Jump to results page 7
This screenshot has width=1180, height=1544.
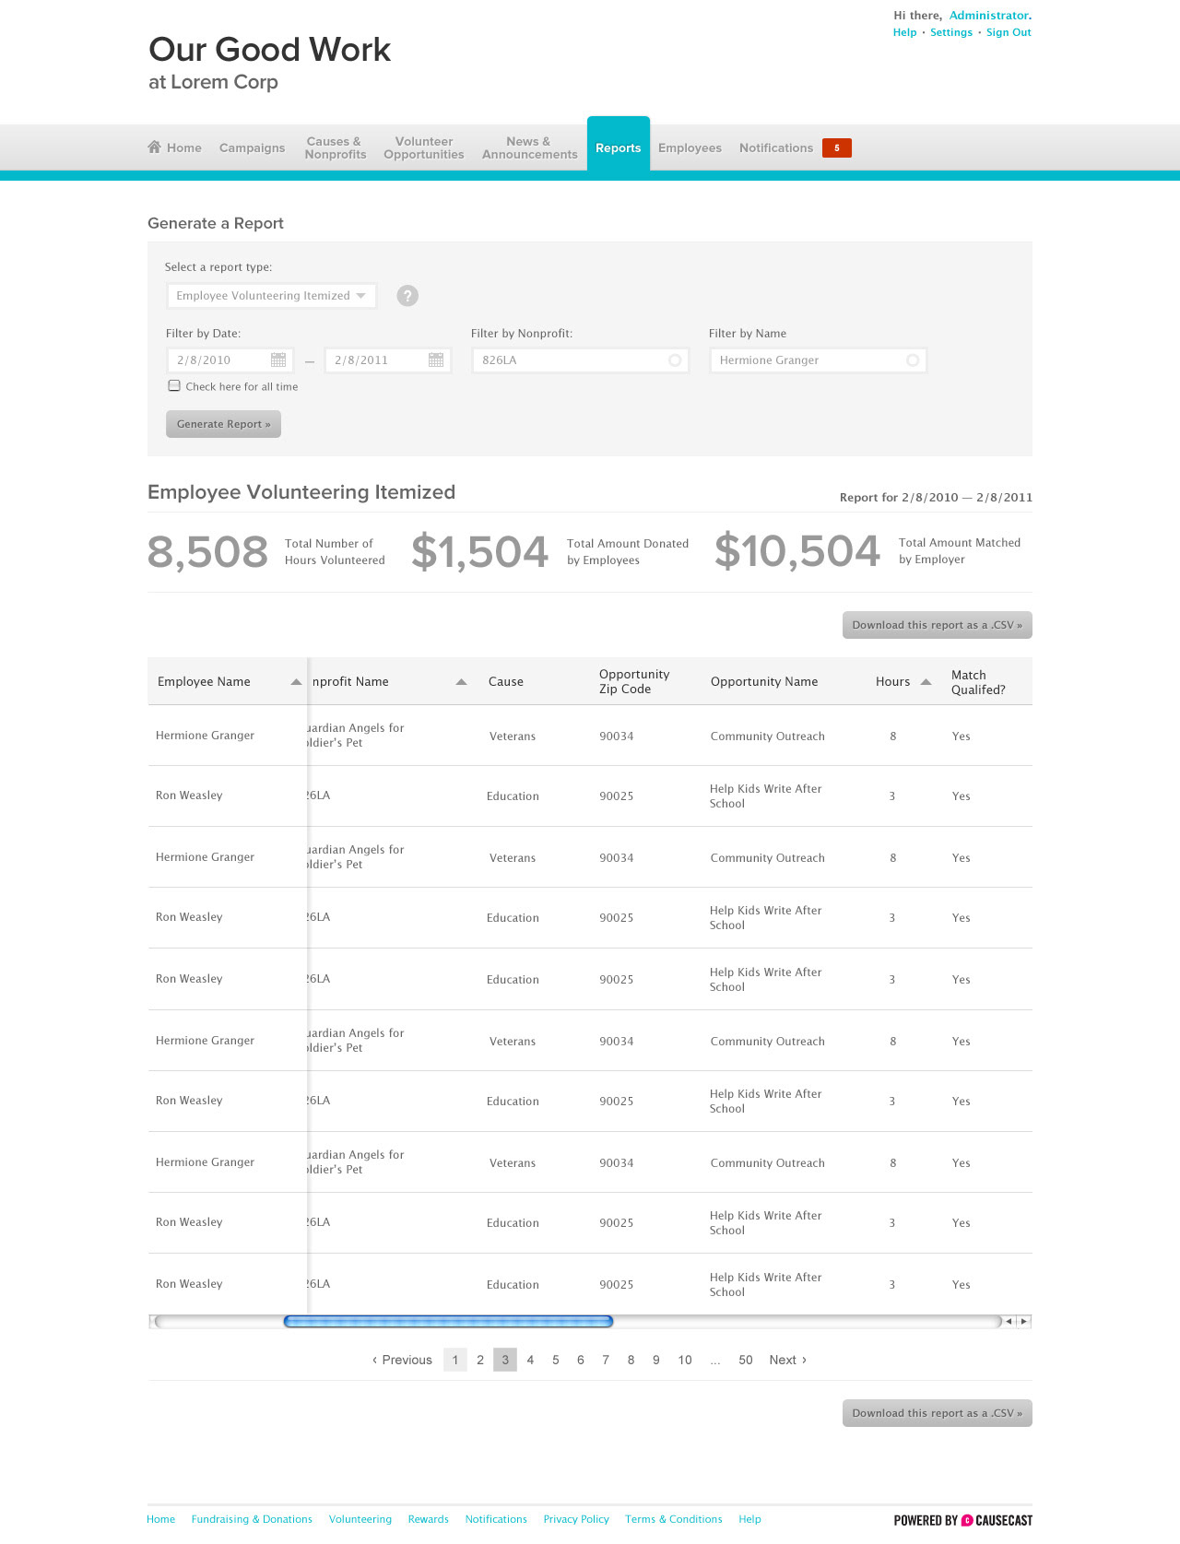click(606, 1360)
